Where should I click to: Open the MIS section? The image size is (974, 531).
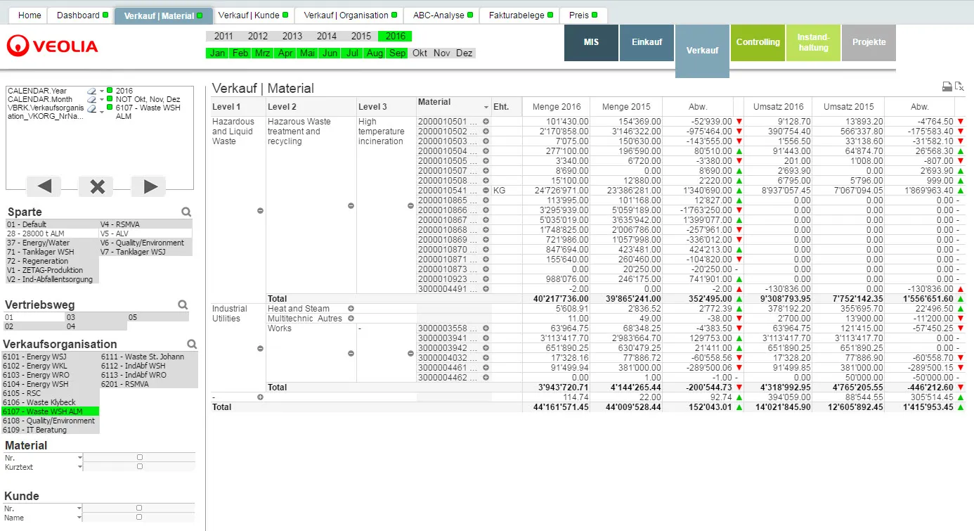click(591, 43)
